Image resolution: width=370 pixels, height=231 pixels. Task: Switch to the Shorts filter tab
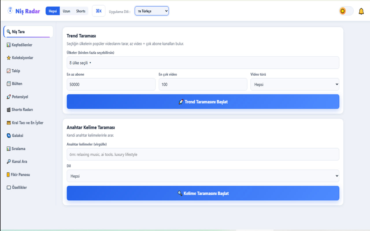click(x=81, y=11)
